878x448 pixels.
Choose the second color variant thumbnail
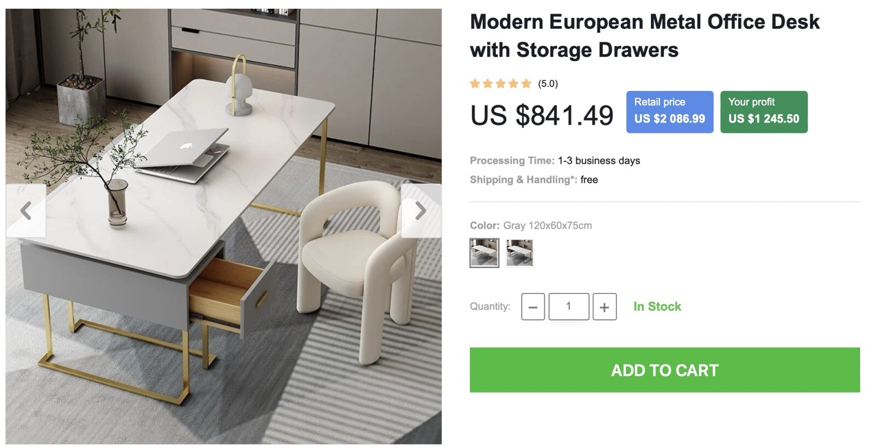tap(519, 253)
